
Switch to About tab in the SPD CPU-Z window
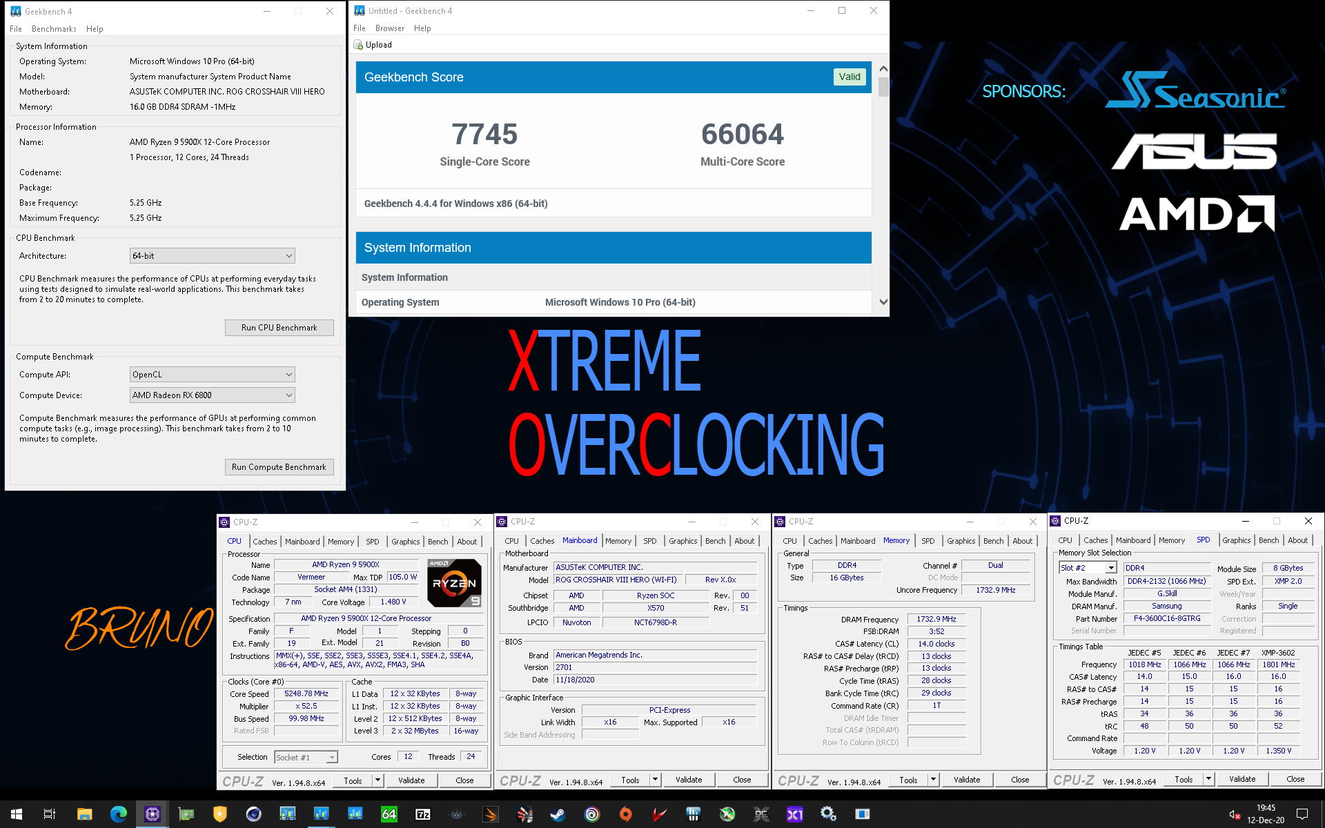click(1297, 540)
